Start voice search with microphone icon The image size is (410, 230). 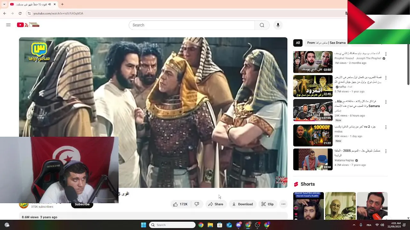pos(278,25)
